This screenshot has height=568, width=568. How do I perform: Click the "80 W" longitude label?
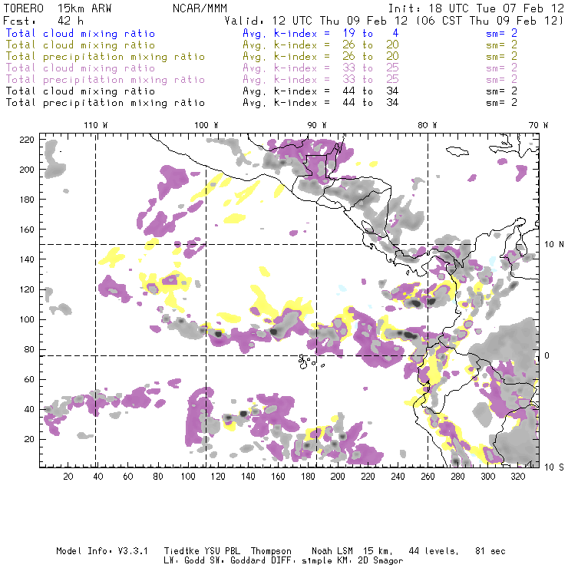coord(428,125)
